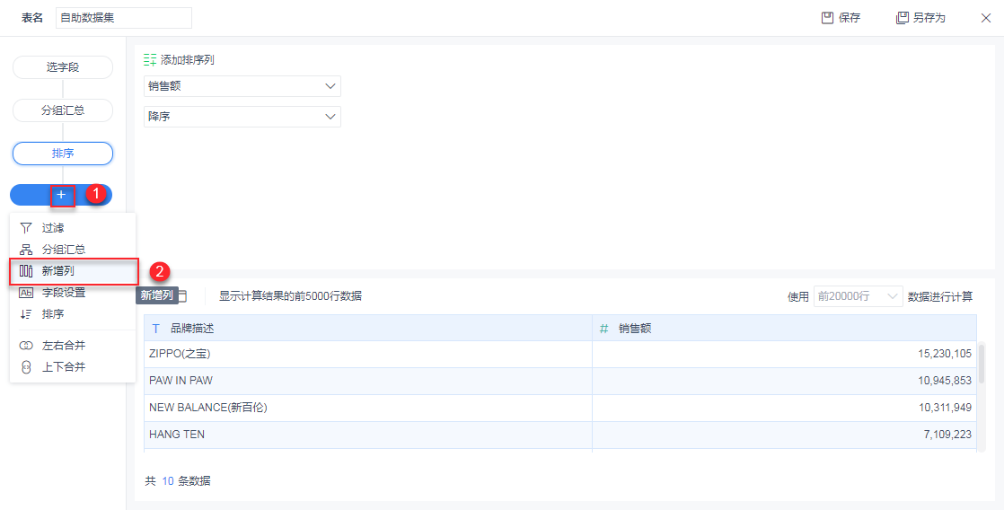Select 左右合并 menu entry

coord(73,346)
